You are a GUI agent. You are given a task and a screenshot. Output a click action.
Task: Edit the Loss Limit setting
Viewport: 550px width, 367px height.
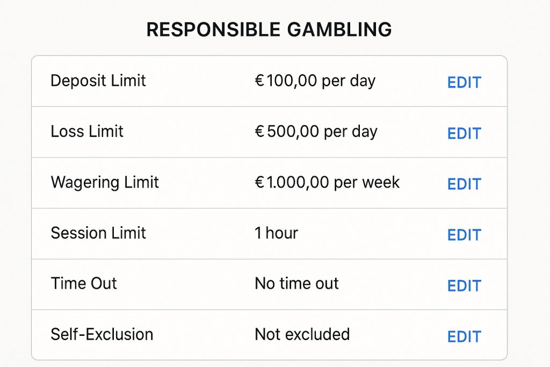464,133
